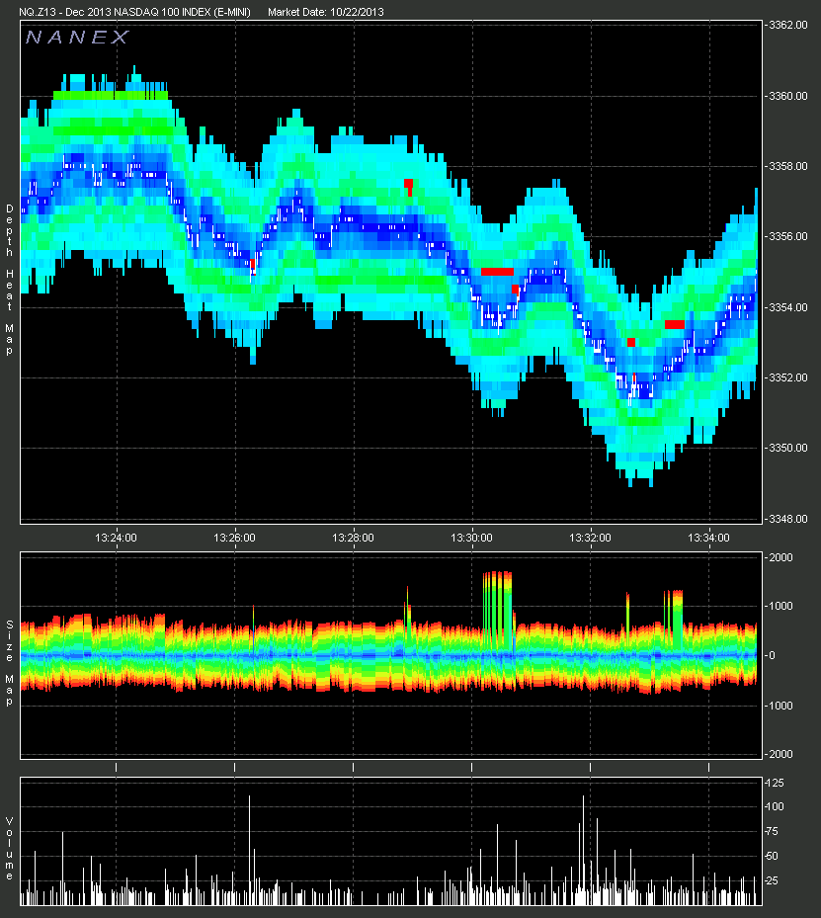Screen dimensions: 821x918
Task: Select the 75 volume axis label
Action: 773,831
